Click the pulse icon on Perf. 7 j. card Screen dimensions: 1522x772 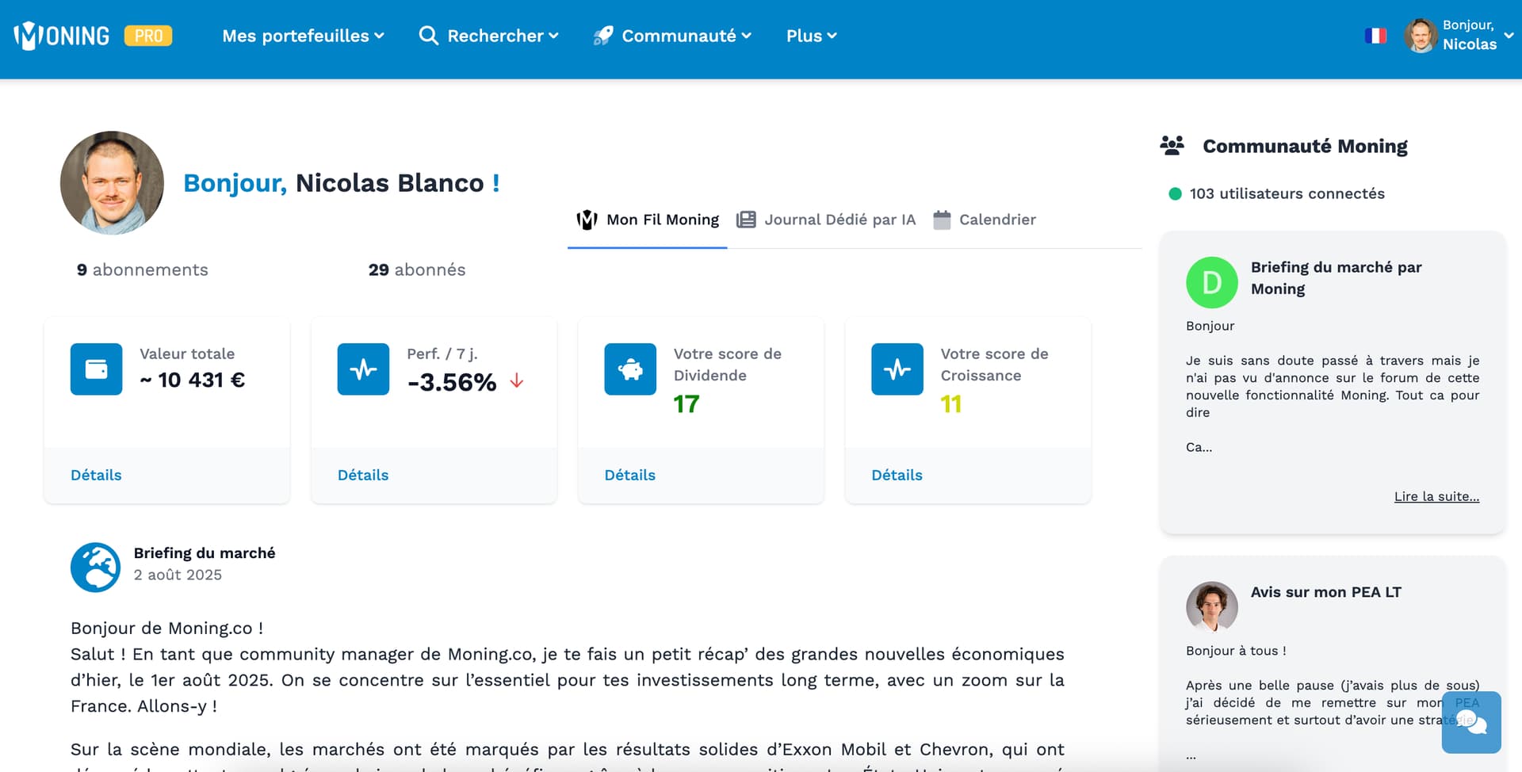point(363,369)
